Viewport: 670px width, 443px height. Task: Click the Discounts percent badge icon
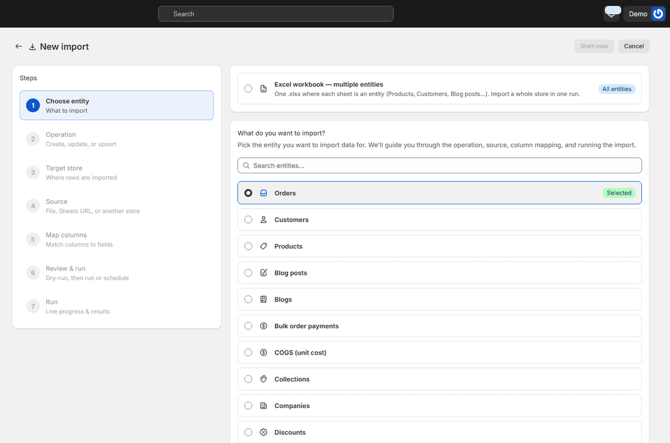tap(264, 432)
